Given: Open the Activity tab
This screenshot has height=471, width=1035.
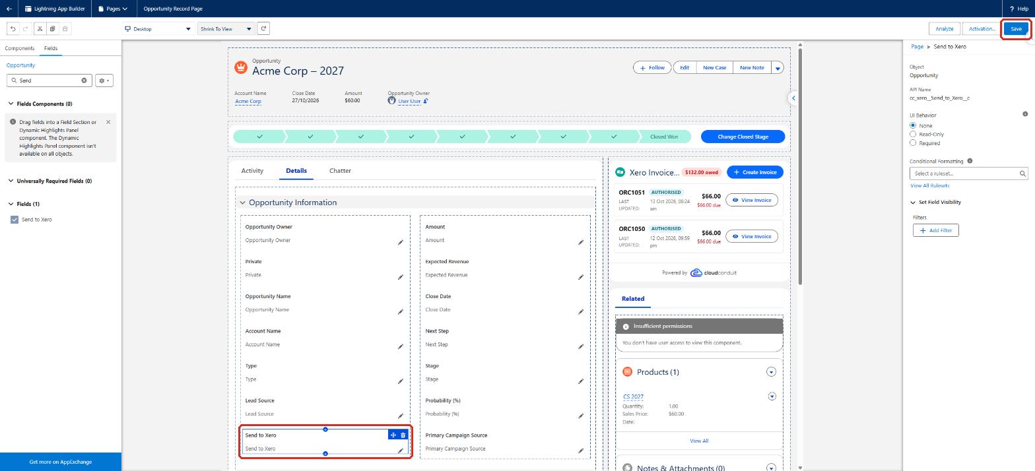Looking at the screenshot, I should tap(252, 171).
